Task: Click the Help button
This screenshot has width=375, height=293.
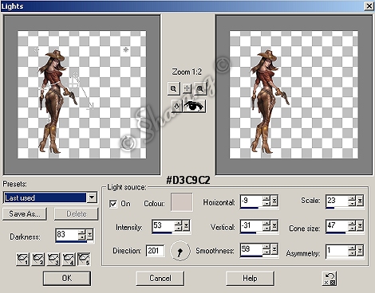Action: pyautogui.click(x=250, y=279)
